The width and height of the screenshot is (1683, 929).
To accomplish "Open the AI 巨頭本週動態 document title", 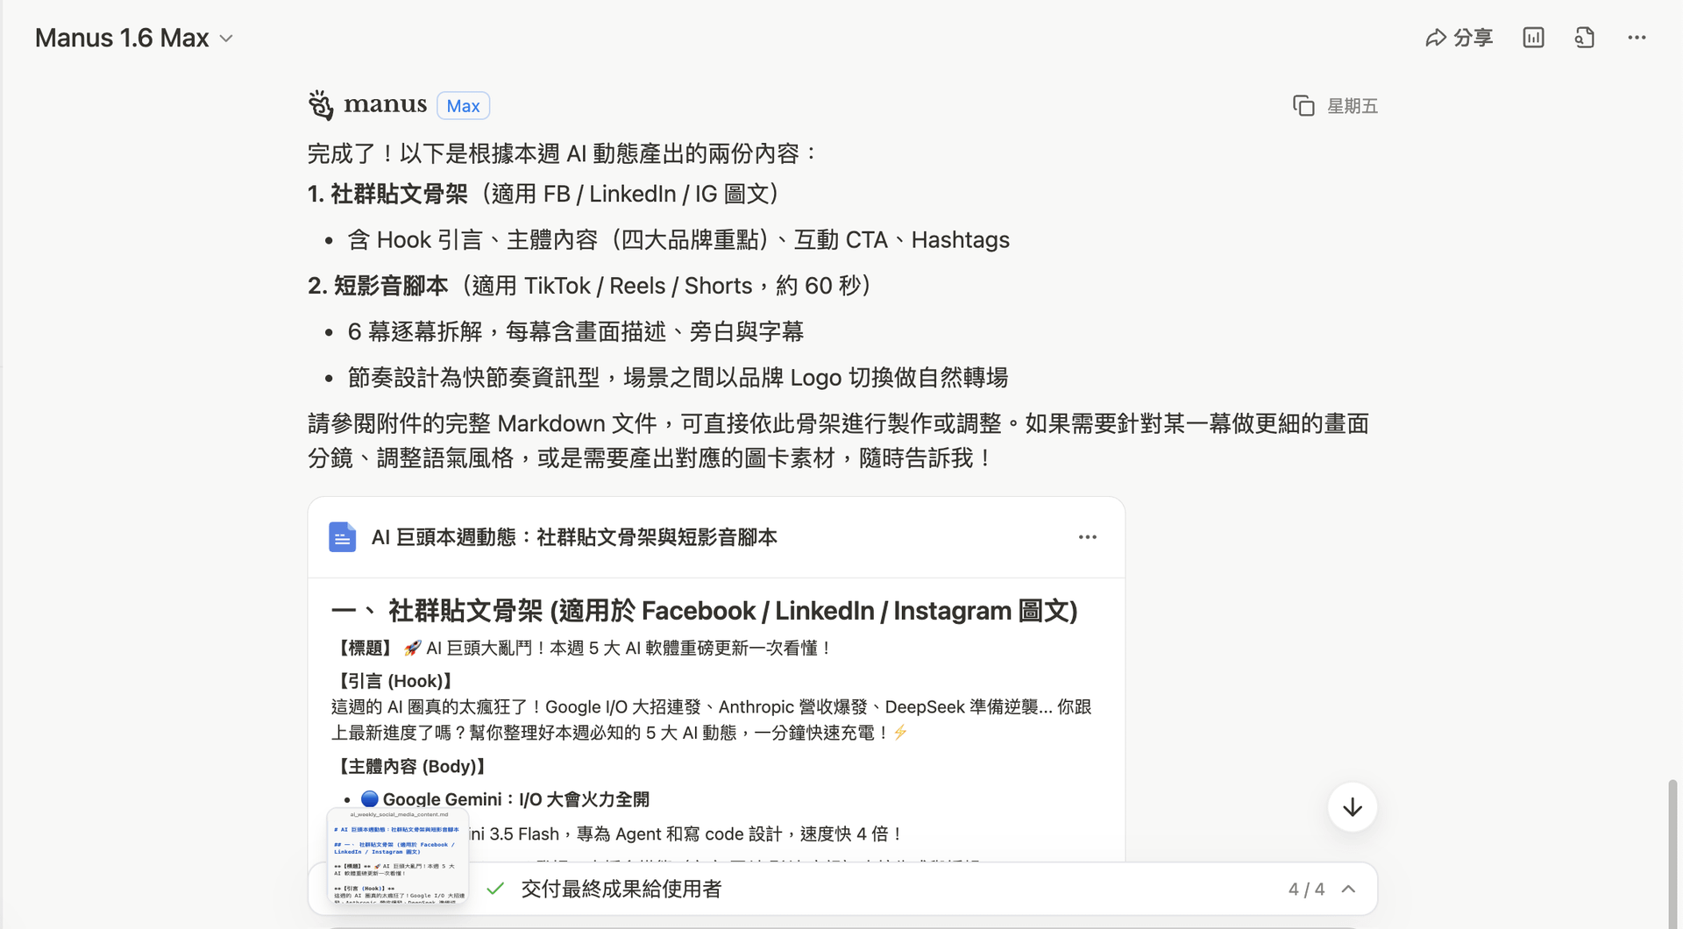I will (x=574, y=537).
